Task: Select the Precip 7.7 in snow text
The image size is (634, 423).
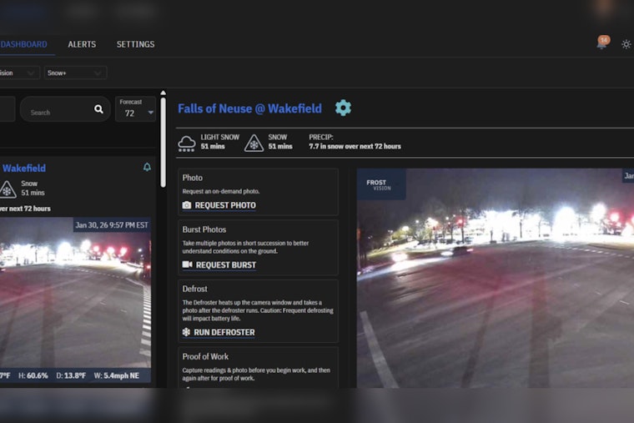Action: click(355, 142)
